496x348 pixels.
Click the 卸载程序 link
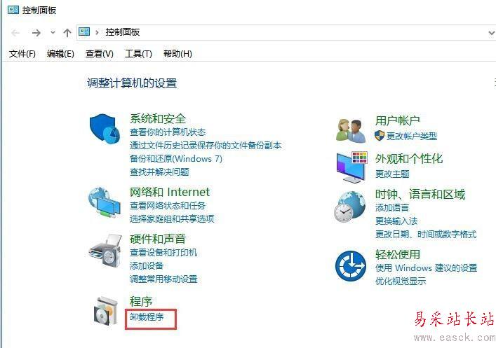[147, 316]
